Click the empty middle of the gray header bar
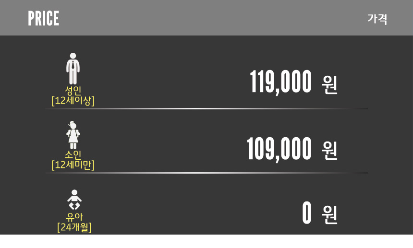The height and width of the screenshot is (248, 413). 211,18
